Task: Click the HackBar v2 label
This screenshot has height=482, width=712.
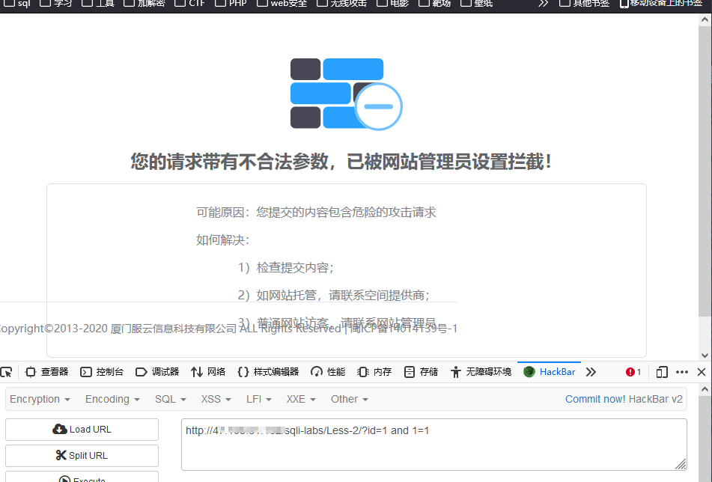Action: point(656,399)
